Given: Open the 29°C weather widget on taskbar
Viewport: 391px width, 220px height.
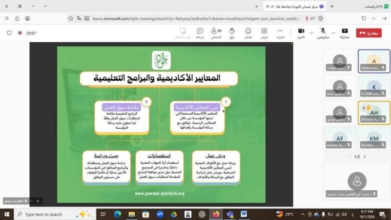Looking at the screenshot, I should pyautogui.click(x=285, y=214).
